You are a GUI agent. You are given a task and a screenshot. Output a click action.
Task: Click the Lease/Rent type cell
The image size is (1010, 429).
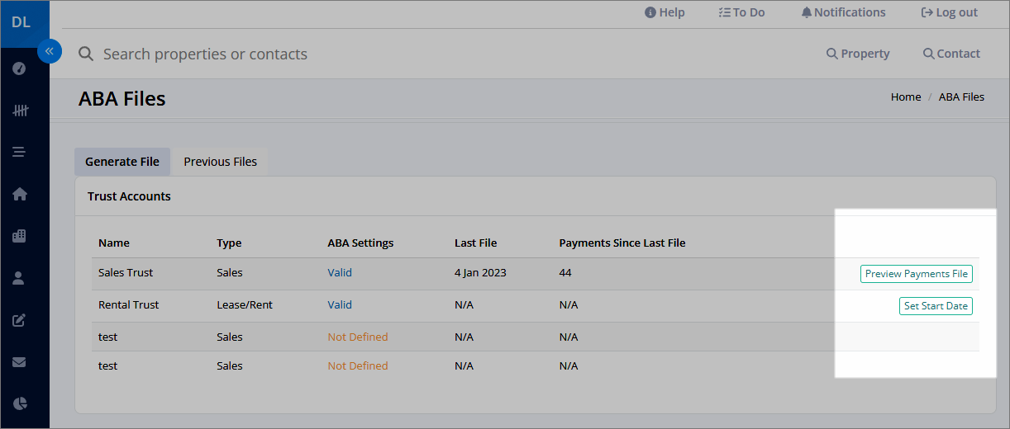point(245,304)
